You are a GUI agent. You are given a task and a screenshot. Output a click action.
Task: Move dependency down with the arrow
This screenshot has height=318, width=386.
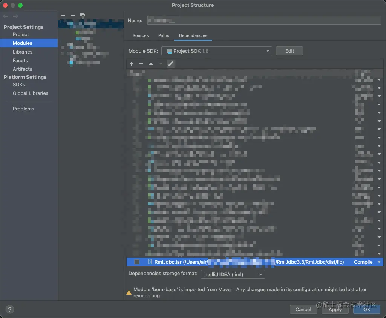point(161,64)
